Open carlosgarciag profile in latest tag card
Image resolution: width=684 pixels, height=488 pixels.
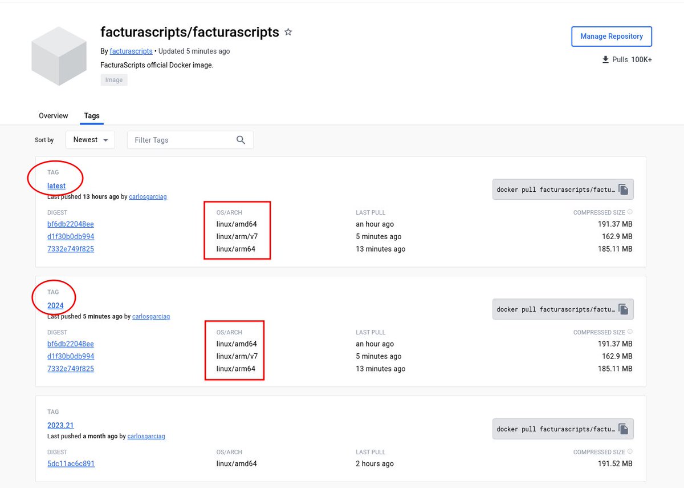[148, 197]
